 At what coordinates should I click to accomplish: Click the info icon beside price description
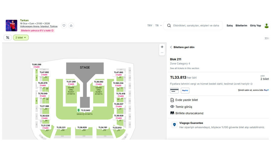[252, 84]
